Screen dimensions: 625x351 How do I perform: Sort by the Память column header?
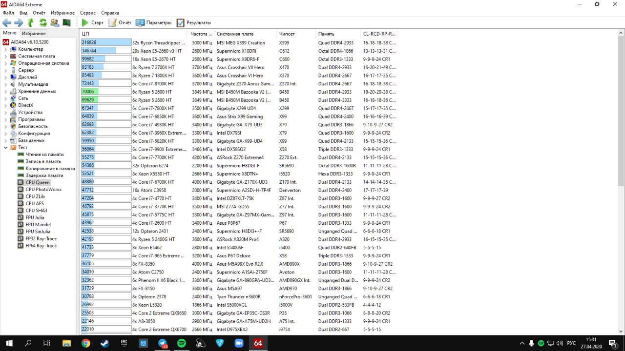coord(338,34)
